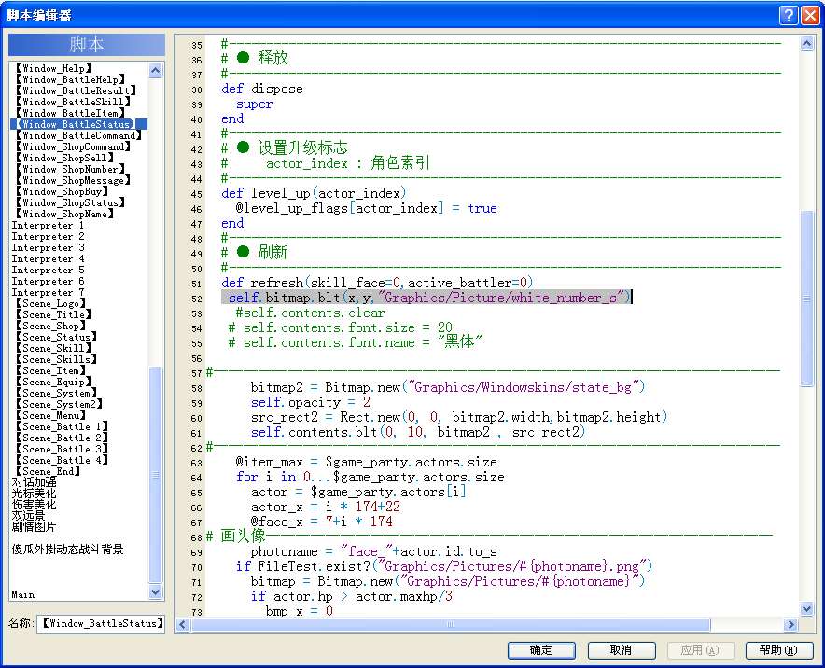825x668 pixels.
Task: Select the Scene_Logo script
Action: click(50, 303)
